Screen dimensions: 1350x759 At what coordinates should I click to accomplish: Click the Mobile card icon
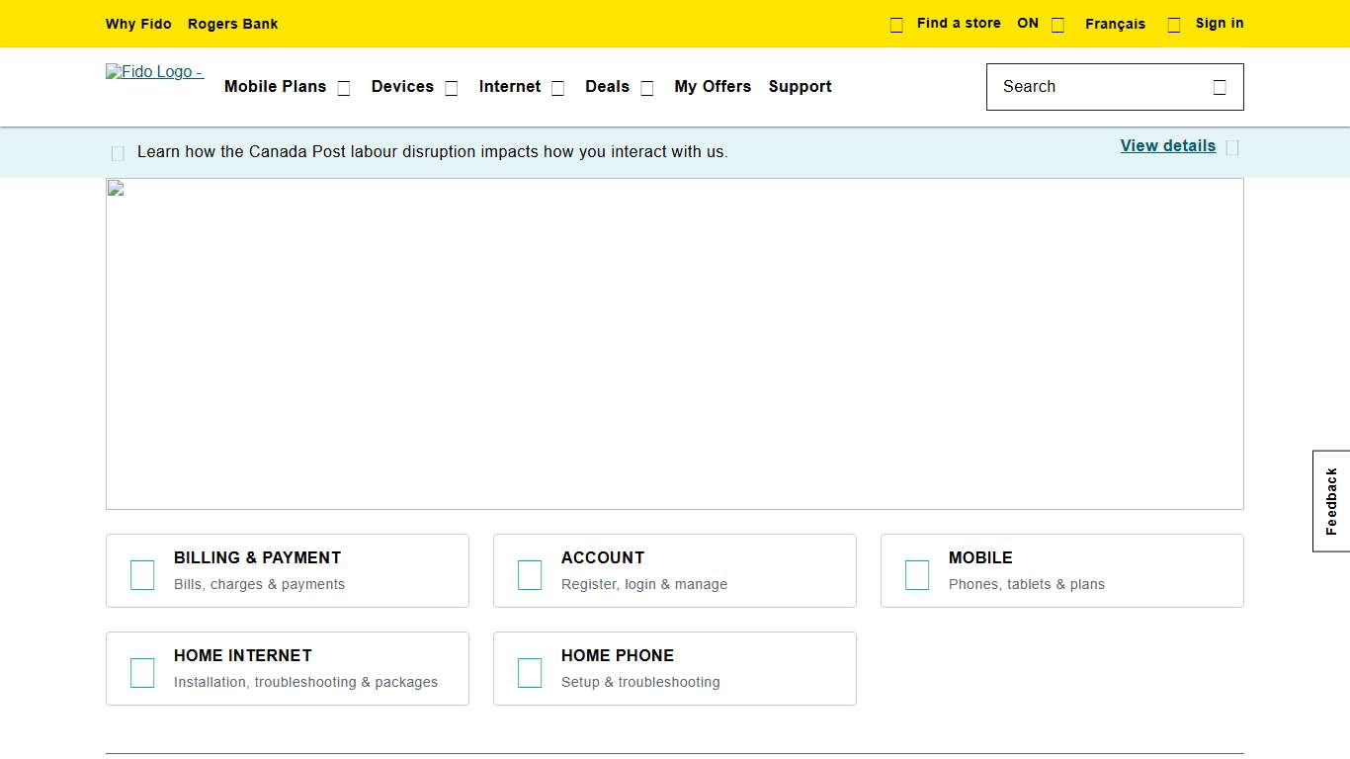click(x=917, y=574)
